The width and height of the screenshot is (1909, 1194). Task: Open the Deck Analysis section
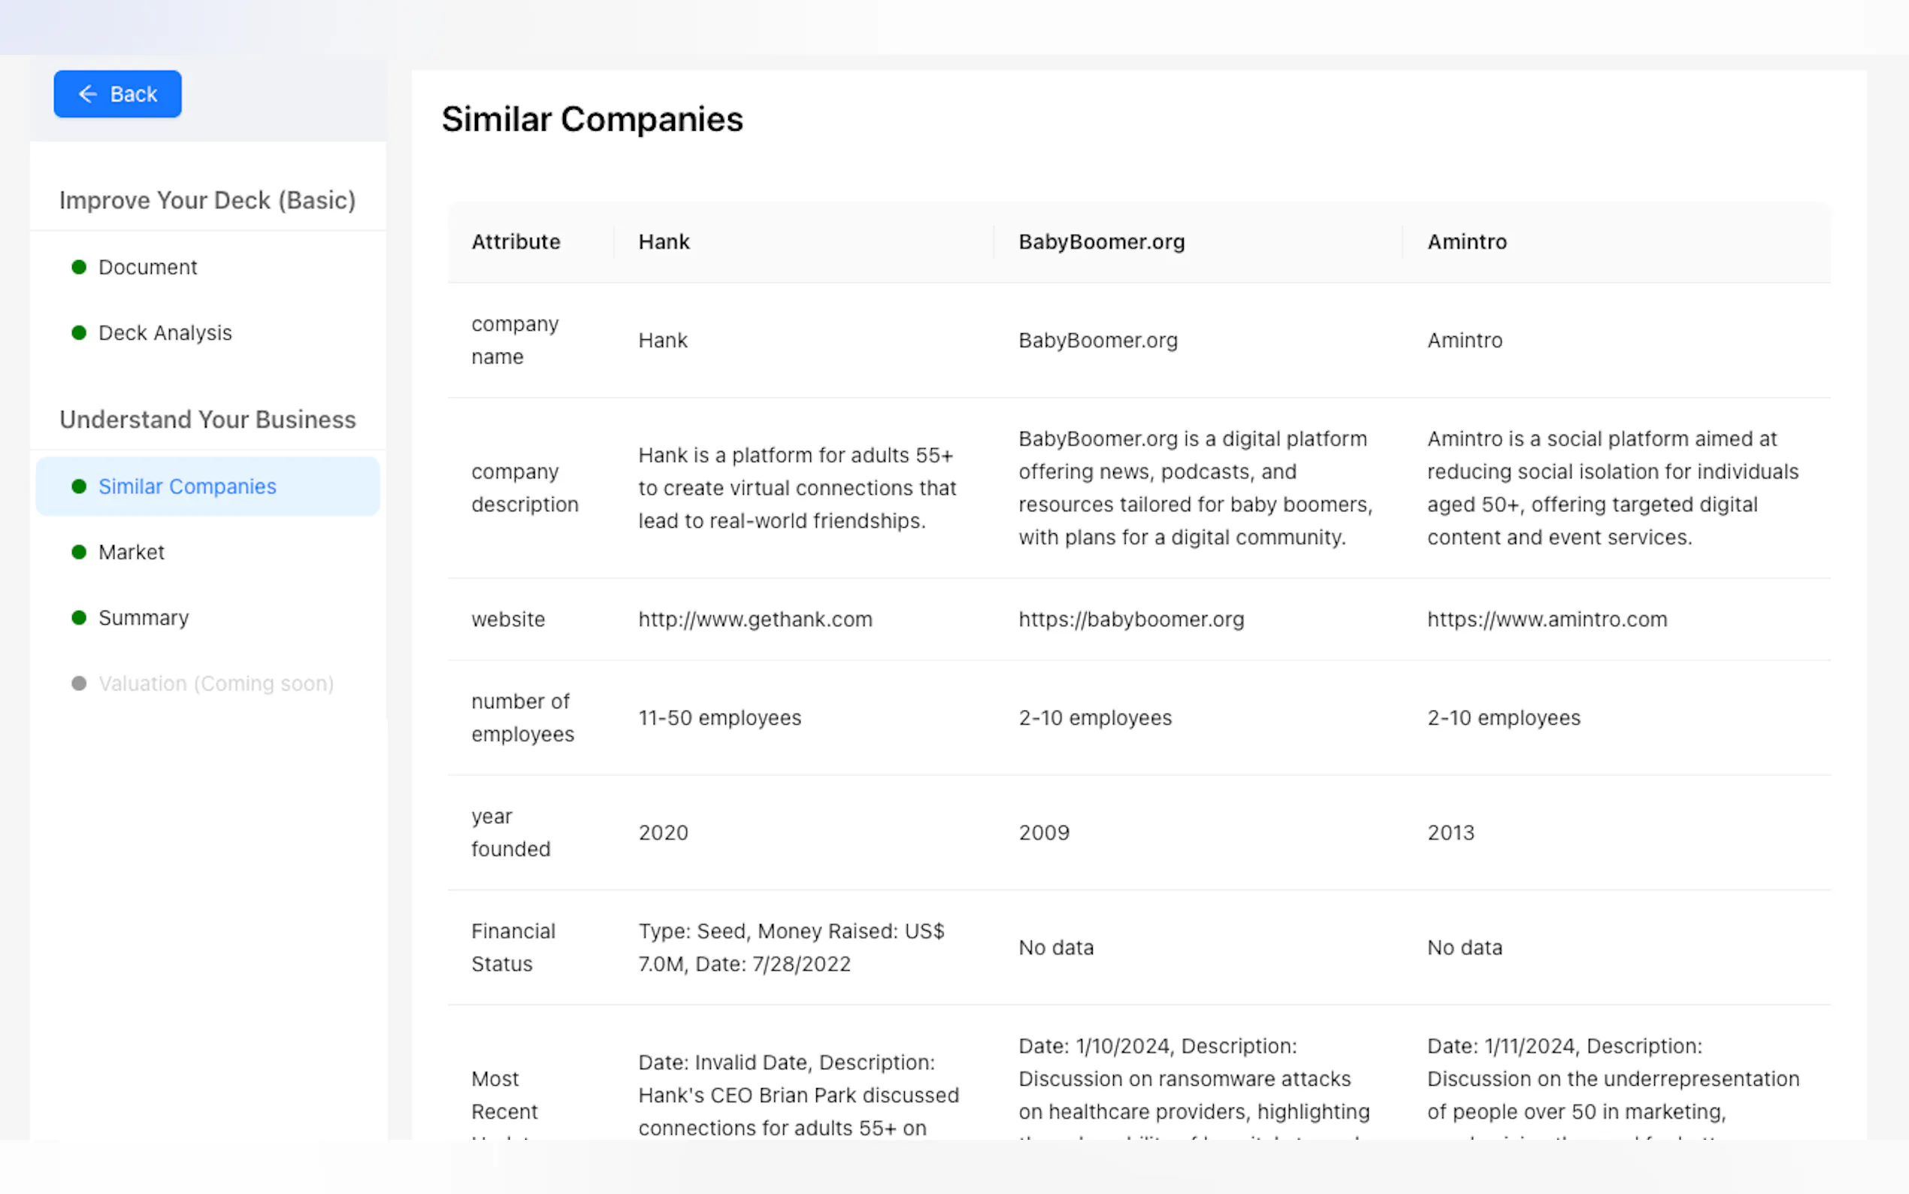pyautogui.click(x=165, y=332)
